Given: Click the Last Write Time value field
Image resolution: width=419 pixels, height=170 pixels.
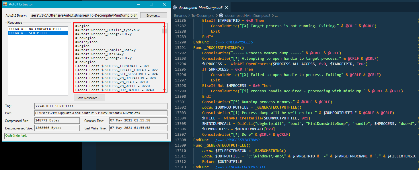Looking at the screenshot, I should tap(138, 128).
